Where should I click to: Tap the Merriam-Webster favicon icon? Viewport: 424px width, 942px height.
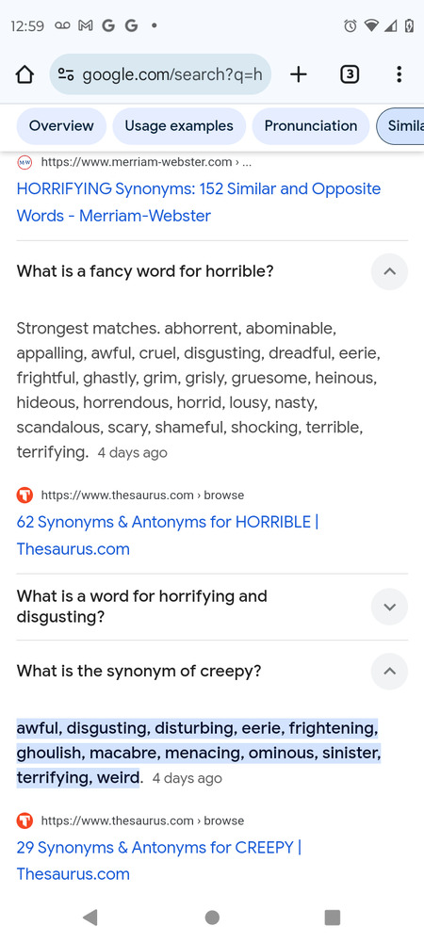[x=24, y=162]
